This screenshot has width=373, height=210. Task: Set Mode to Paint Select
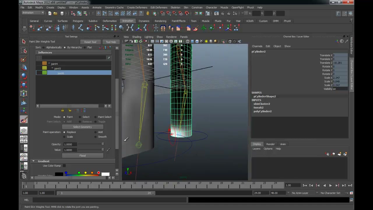pyautogui.click(x=95, y=117)
